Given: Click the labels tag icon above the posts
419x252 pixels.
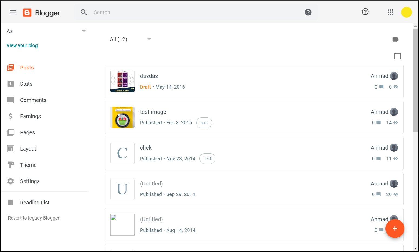Looking at the screenshot, I should click(x=395, y=39).
